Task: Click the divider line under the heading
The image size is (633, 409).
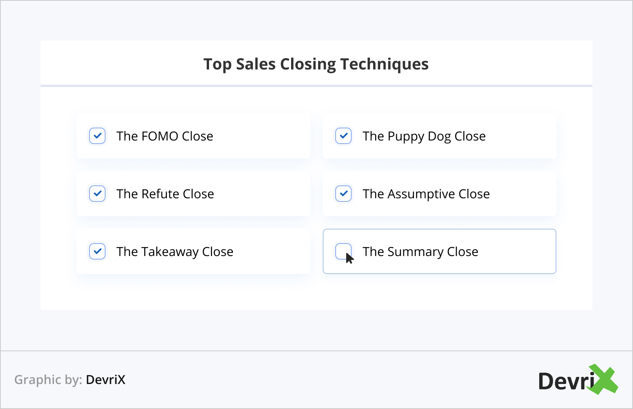Action: click(316, 86)
